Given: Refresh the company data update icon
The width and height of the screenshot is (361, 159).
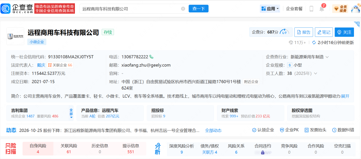Looking at the screenshot, I should (314, 42).
